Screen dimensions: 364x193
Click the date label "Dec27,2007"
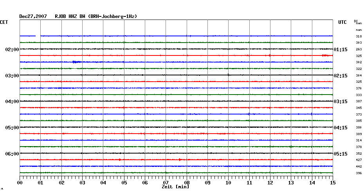coord(33,16)
